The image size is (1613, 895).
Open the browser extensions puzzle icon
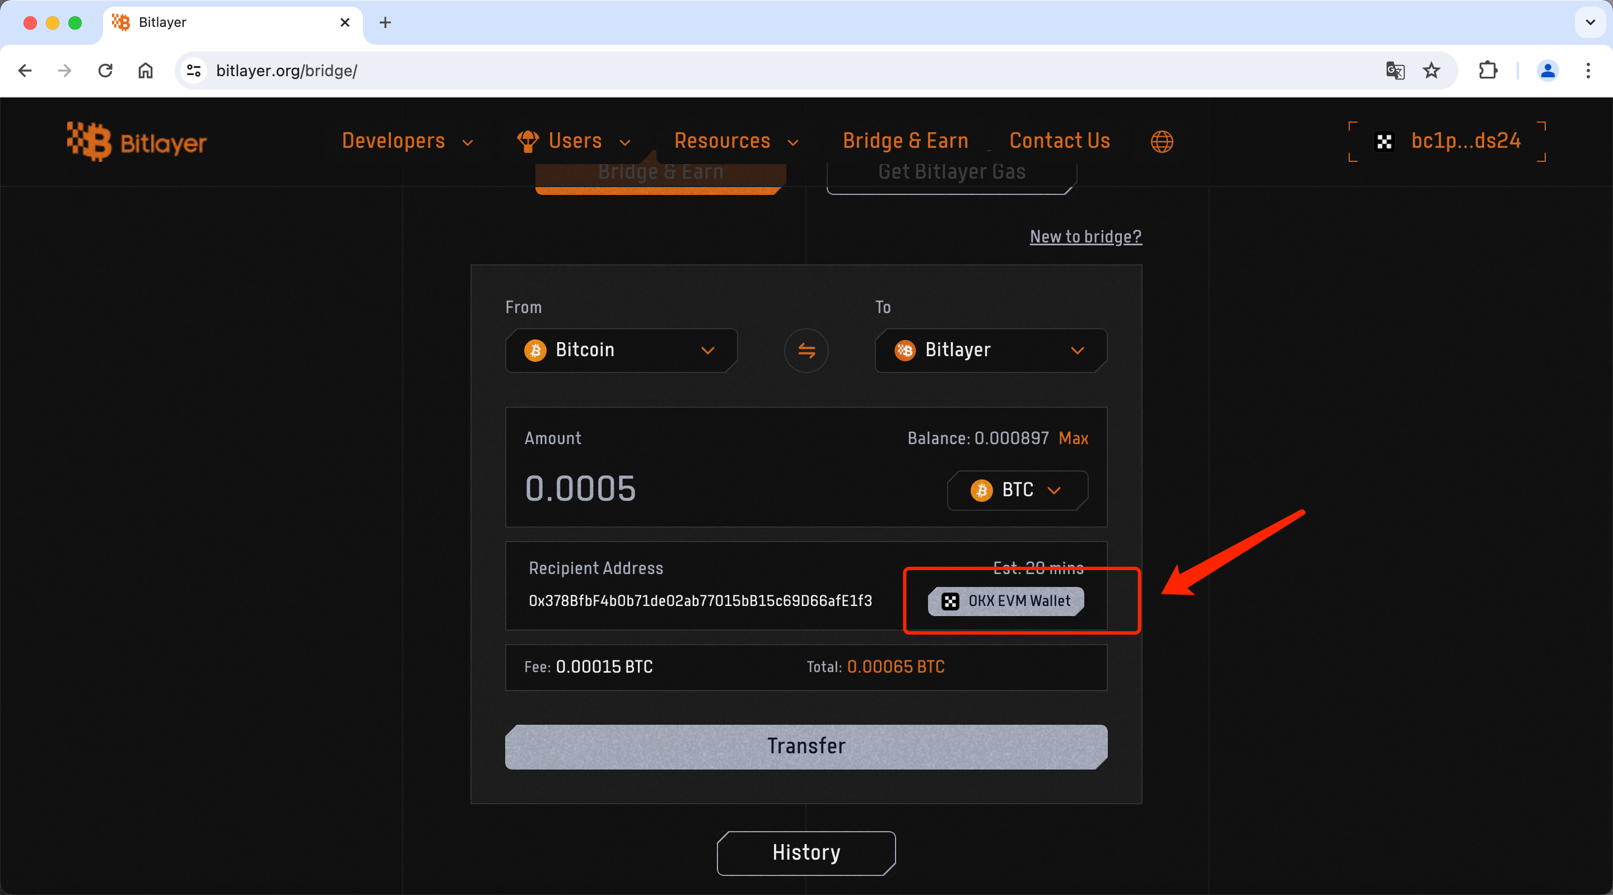(1488, 71)
